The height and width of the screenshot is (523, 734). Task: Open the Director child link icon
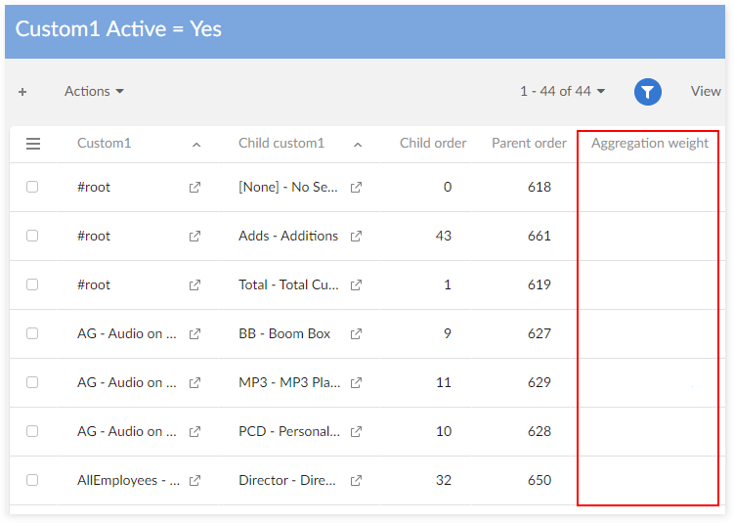point(356,481)
